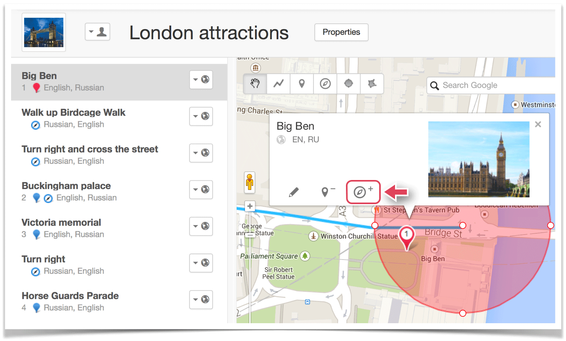Click the globe icon beside EN, RU
The image size is (566, 341).
pos(281,140)
